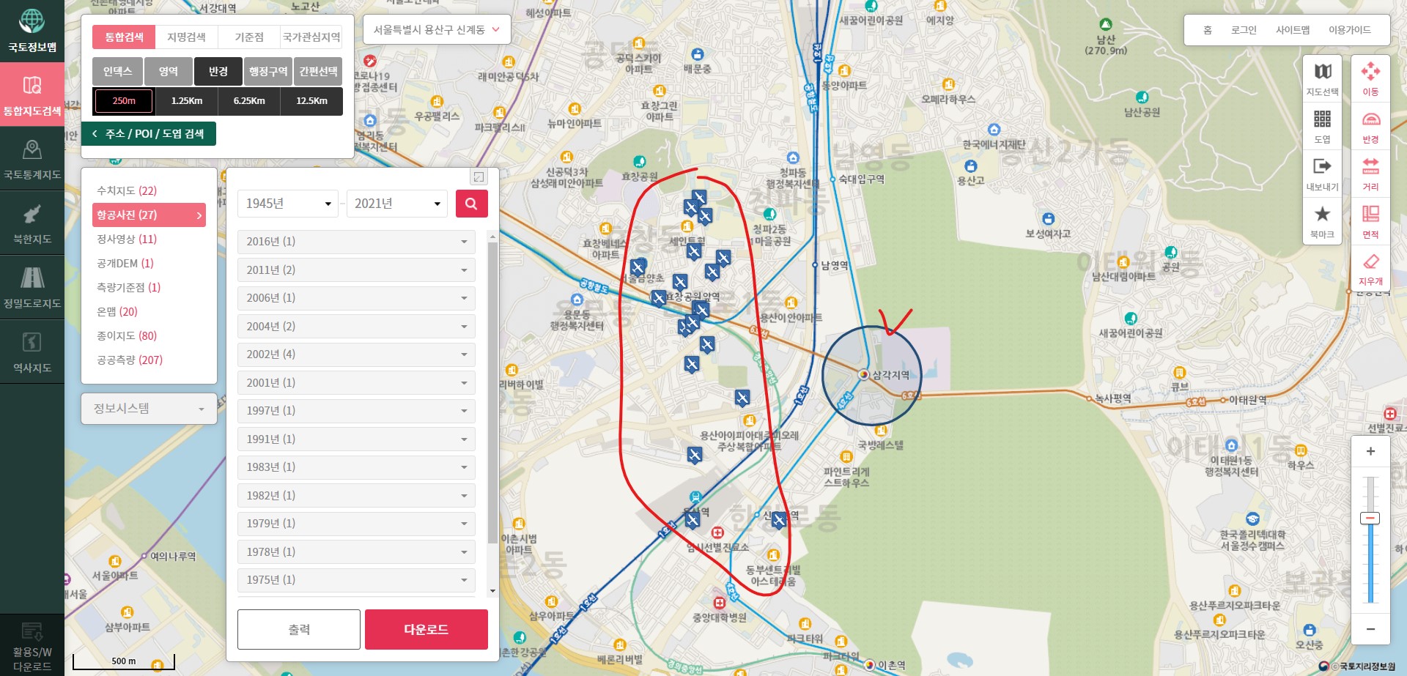Select the 공공측량 (207) category
1407x676 pixels.
(x=130, y=360)
